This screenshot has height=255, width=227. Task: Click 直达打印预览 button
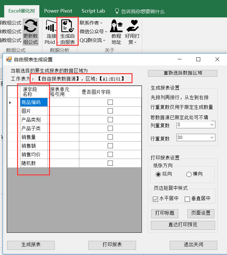[x=183, y=225]
